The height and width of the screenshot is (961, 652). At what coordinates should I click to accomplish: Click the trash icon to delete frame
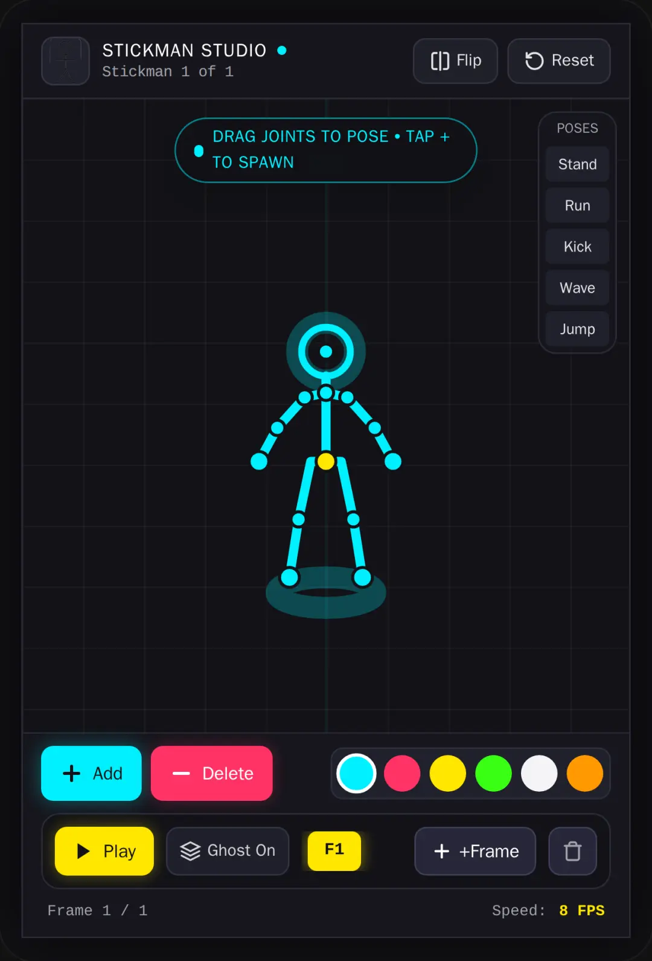pos(572,851)
